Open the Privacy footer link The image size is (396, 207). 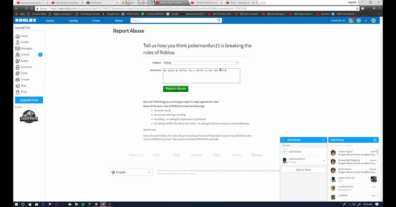(x=257, y=155)
